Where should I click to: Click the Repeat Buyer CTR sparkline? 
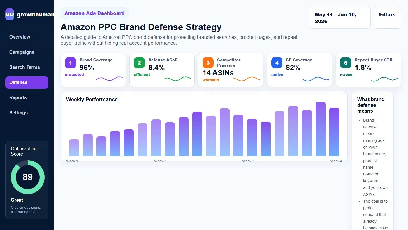tap(384, 79)
